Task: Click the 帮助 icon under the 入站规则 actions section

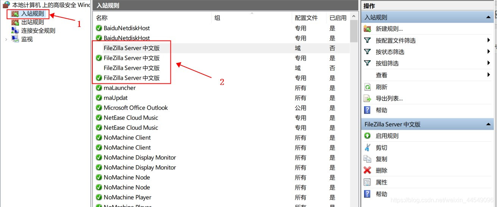Action: pyautogui.click(x=367, y=110)
